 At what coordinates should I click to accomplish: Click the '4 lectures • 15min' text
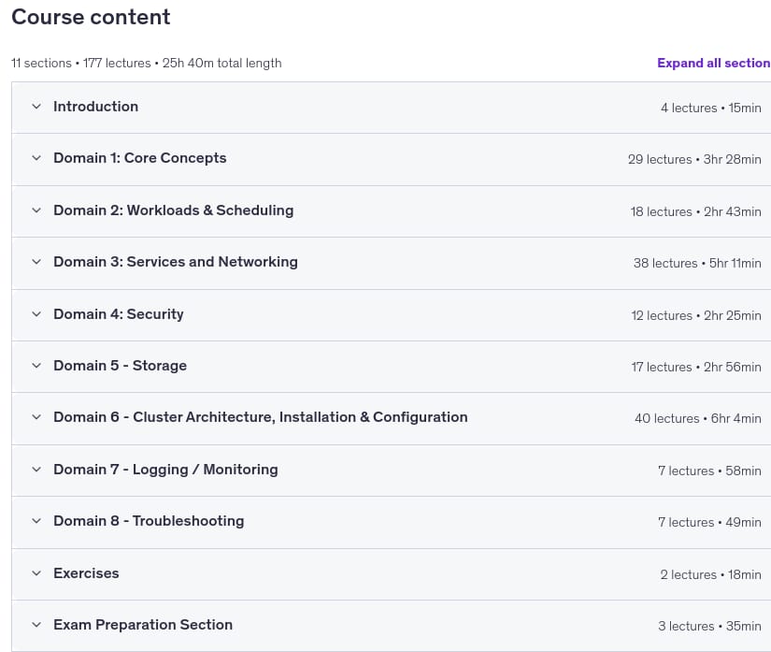pos(711,108)
